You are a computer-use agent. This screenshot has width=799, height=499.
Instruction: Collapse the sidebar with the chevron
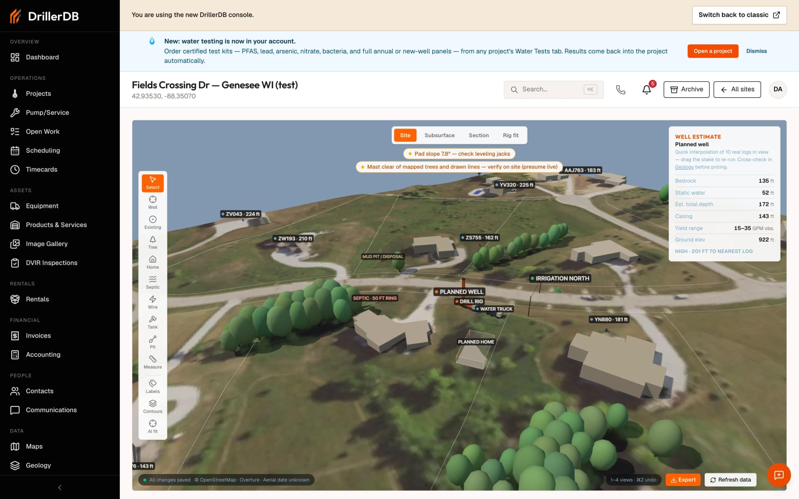pyautogui.click(x=60, y=487)
